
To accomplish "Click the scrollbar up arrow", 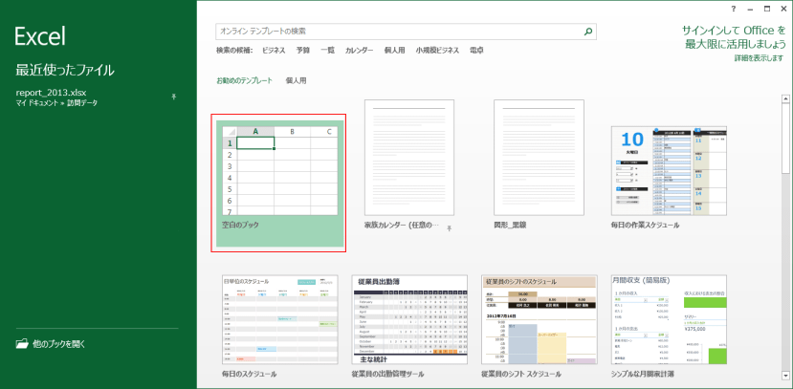I will click(786, 98).
